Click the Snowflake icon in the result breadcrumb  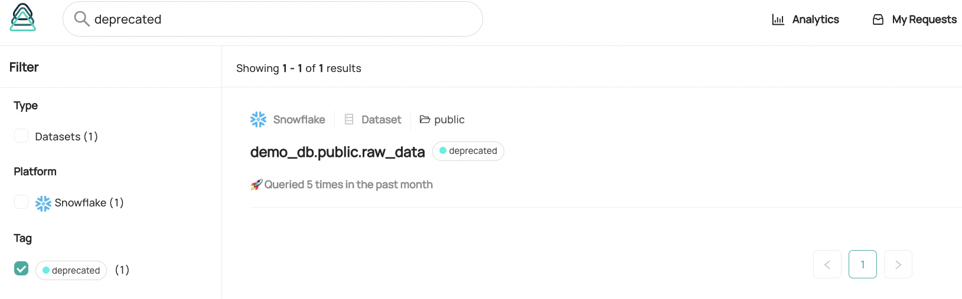coord(258,120)
